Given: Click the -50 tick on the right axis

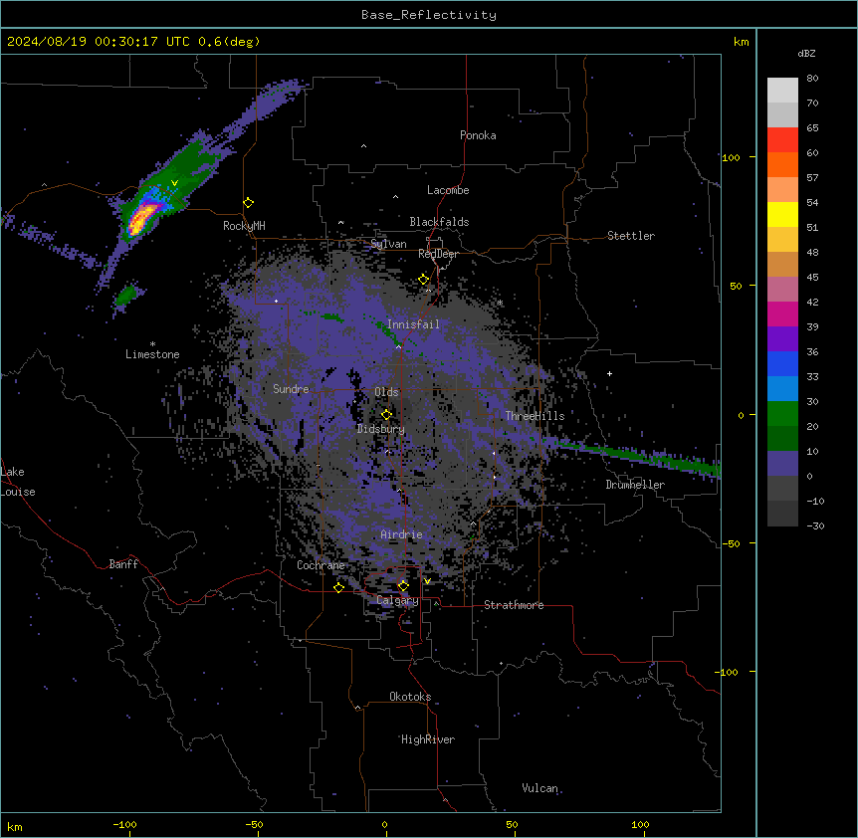Looking at the screenshot, I should point(731,543).
